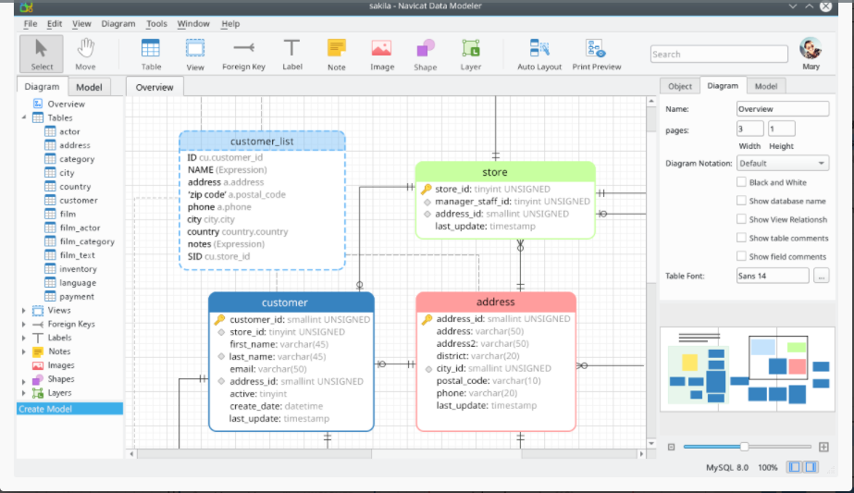Screen dimensions: 854x493
Task: Select the store table header
Action: click(505, 172)
